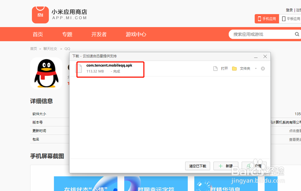Select the 手机应用 tab
301x191 pixels.
pyautogui.click(x=267, y=19)
